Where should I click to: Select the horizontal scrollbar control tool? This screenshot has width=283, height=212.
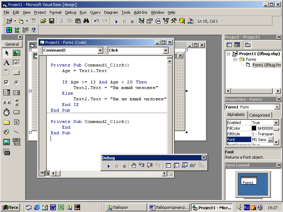point(6,102)
